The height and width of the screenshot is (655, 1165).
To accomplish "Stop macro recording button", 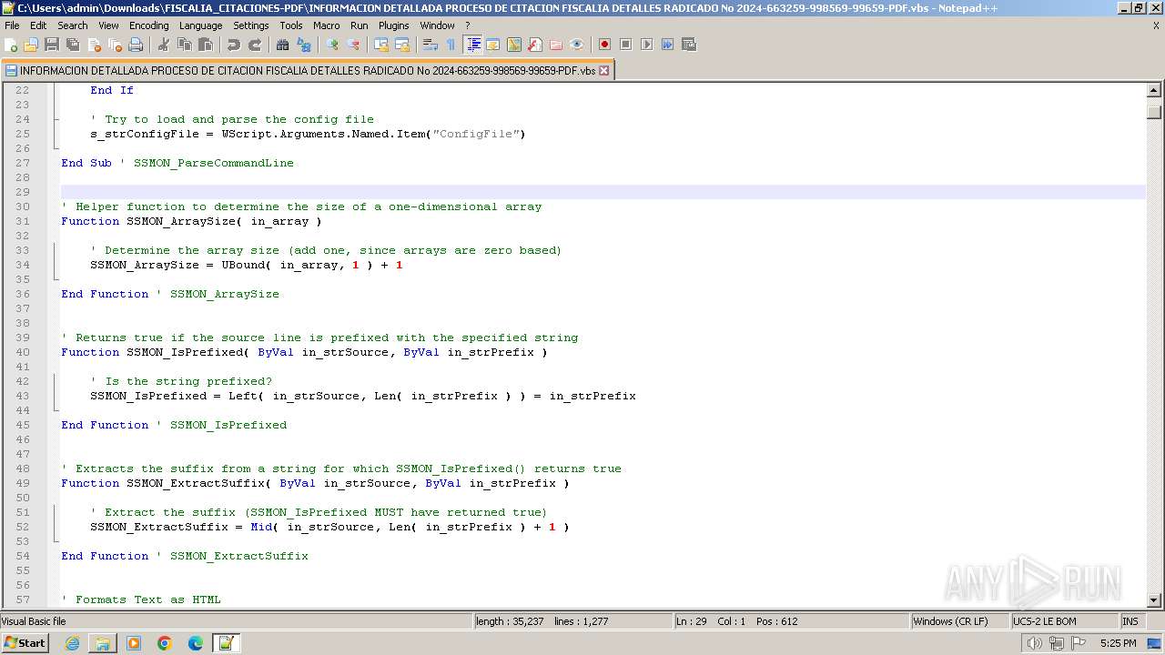I will click(x=626, y=45).
